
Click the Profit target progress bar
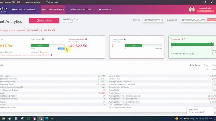(48, 46)
